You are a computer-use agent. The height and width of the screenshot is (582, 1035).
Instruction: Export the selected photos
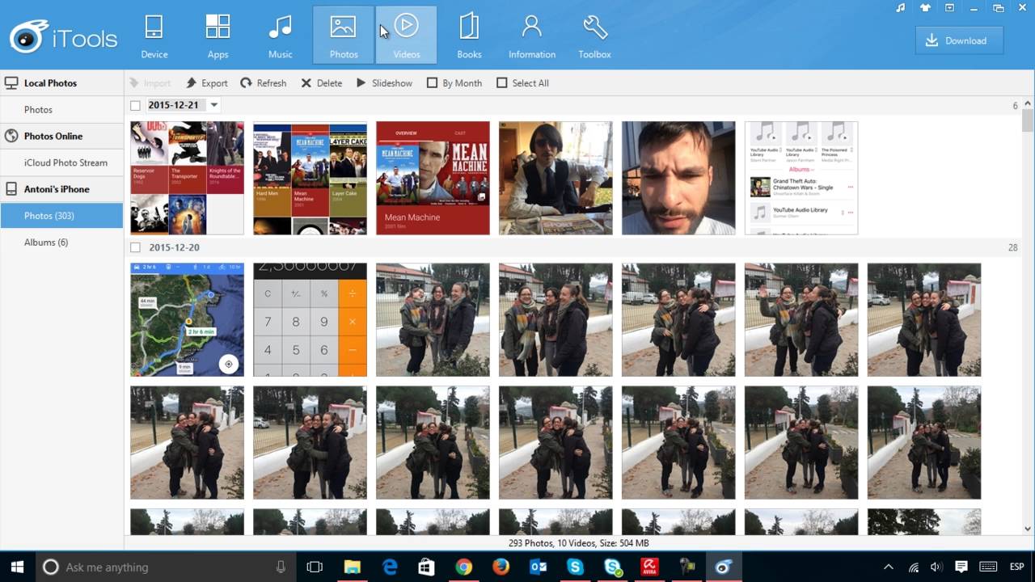207,83
